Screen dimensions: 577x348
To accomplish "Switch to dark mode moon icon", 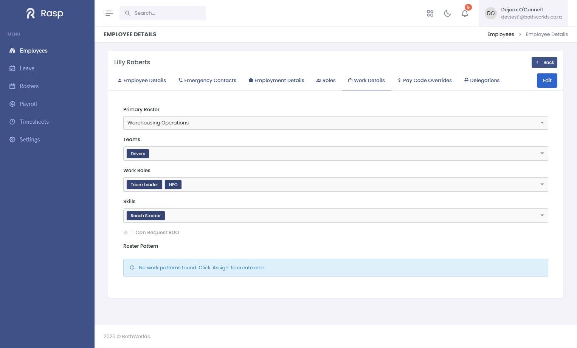I will pyautogui.click(x=447, y=13).
